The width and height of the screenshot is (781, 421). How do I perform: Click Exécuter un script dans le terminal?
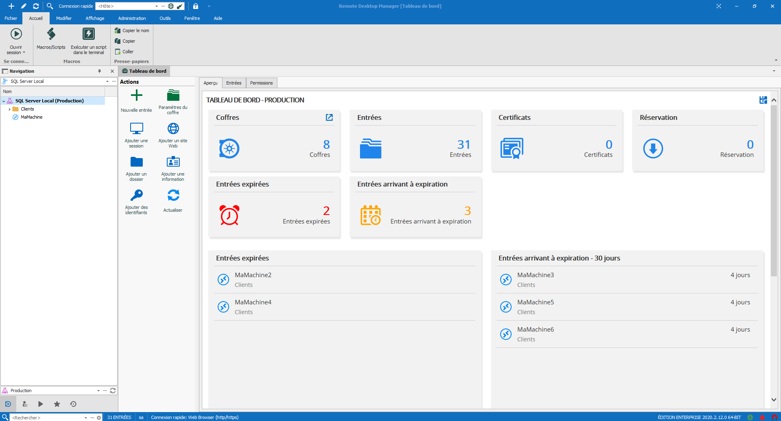88,34
